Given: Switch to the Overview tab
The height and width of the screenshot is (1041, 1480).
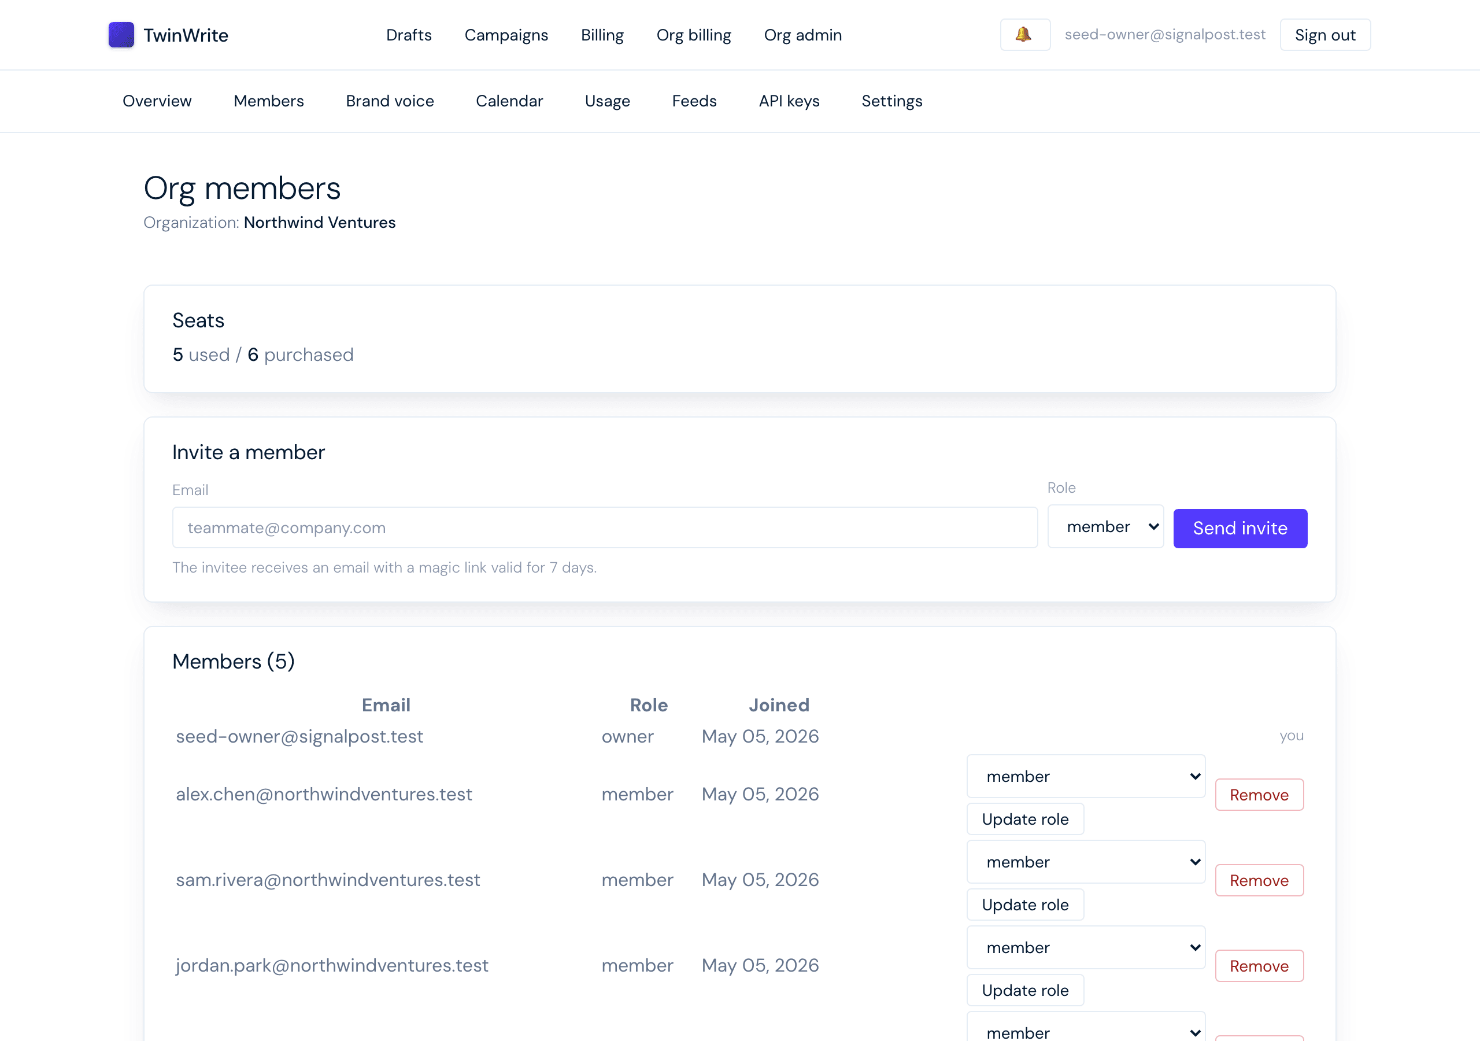Looking at the screenshot, I should tap(157, 101).
